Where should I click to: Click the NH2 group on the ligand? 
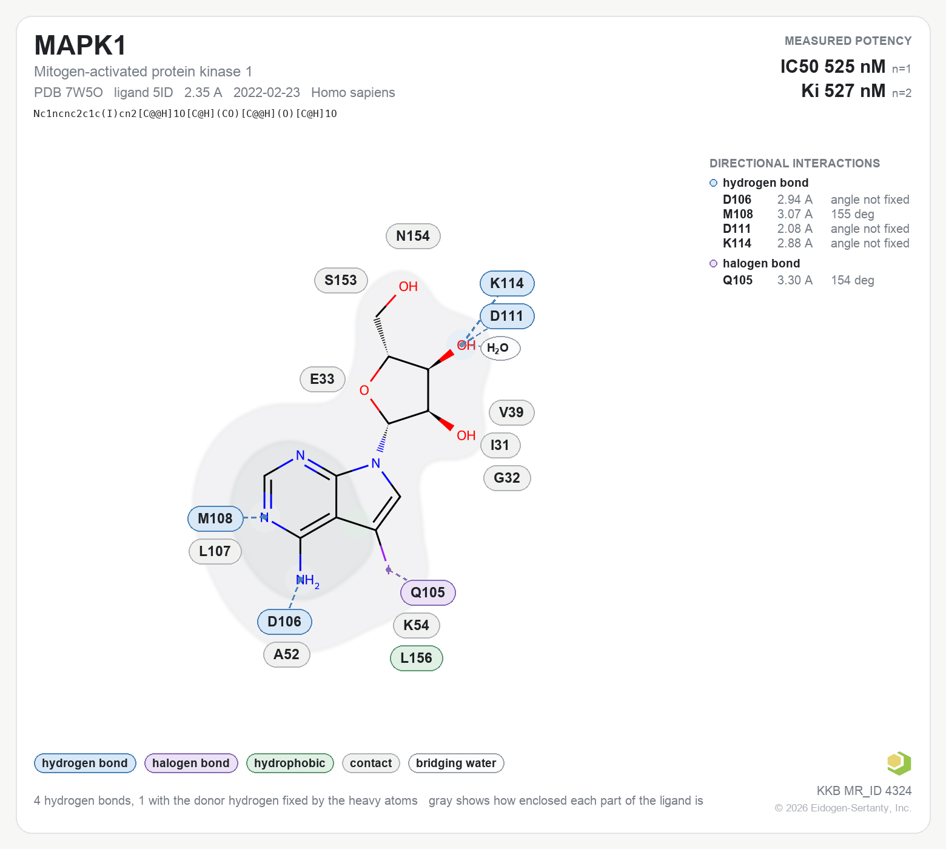[307, 581]
